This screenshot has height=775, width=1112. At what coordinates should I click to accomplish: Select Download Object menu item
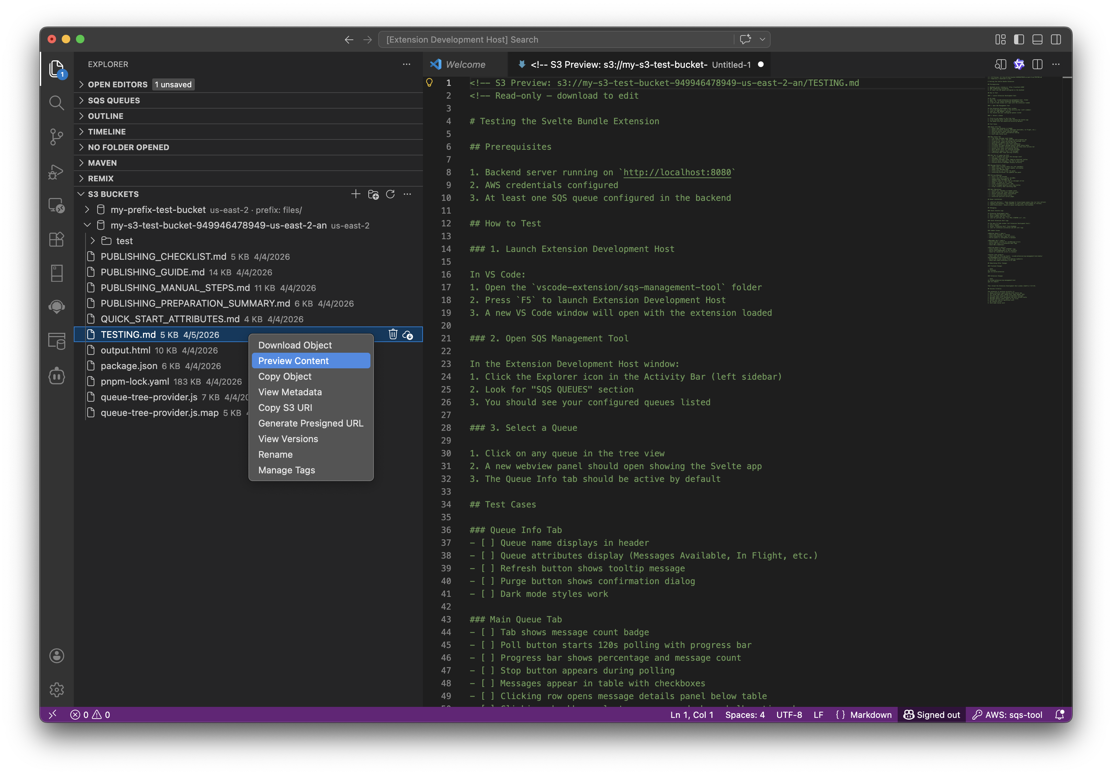(311, 345)
